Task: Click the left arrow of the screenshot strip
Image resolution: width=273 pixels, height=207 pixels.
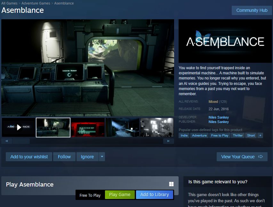Action: coord(7,141)
